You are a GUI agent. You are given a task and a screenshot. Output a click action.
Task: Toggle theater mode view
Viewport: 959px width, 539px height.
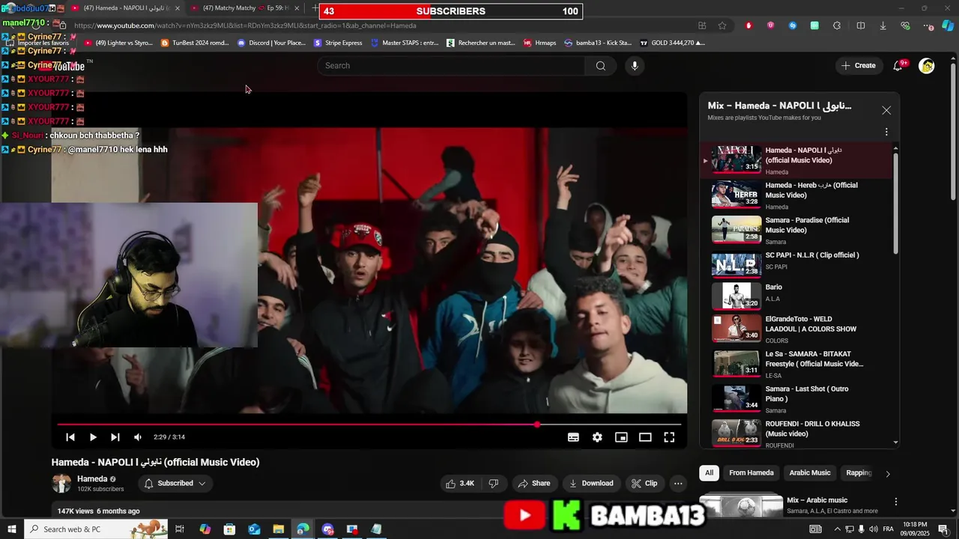pos(645,437)
